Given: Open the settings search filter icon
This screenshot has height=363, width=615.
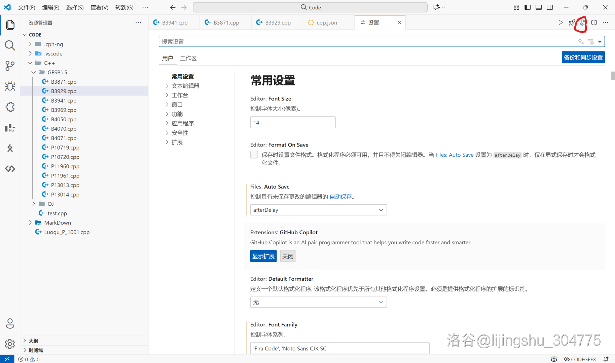Looking at the screenshot, I should tap(600, 41).
